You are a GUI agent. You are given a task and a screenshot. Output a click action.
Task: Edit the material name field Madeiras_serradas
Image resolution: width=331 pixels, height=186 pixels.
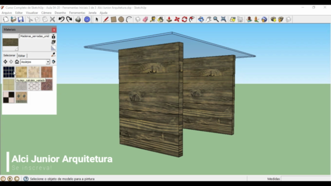tap(35, 36)
